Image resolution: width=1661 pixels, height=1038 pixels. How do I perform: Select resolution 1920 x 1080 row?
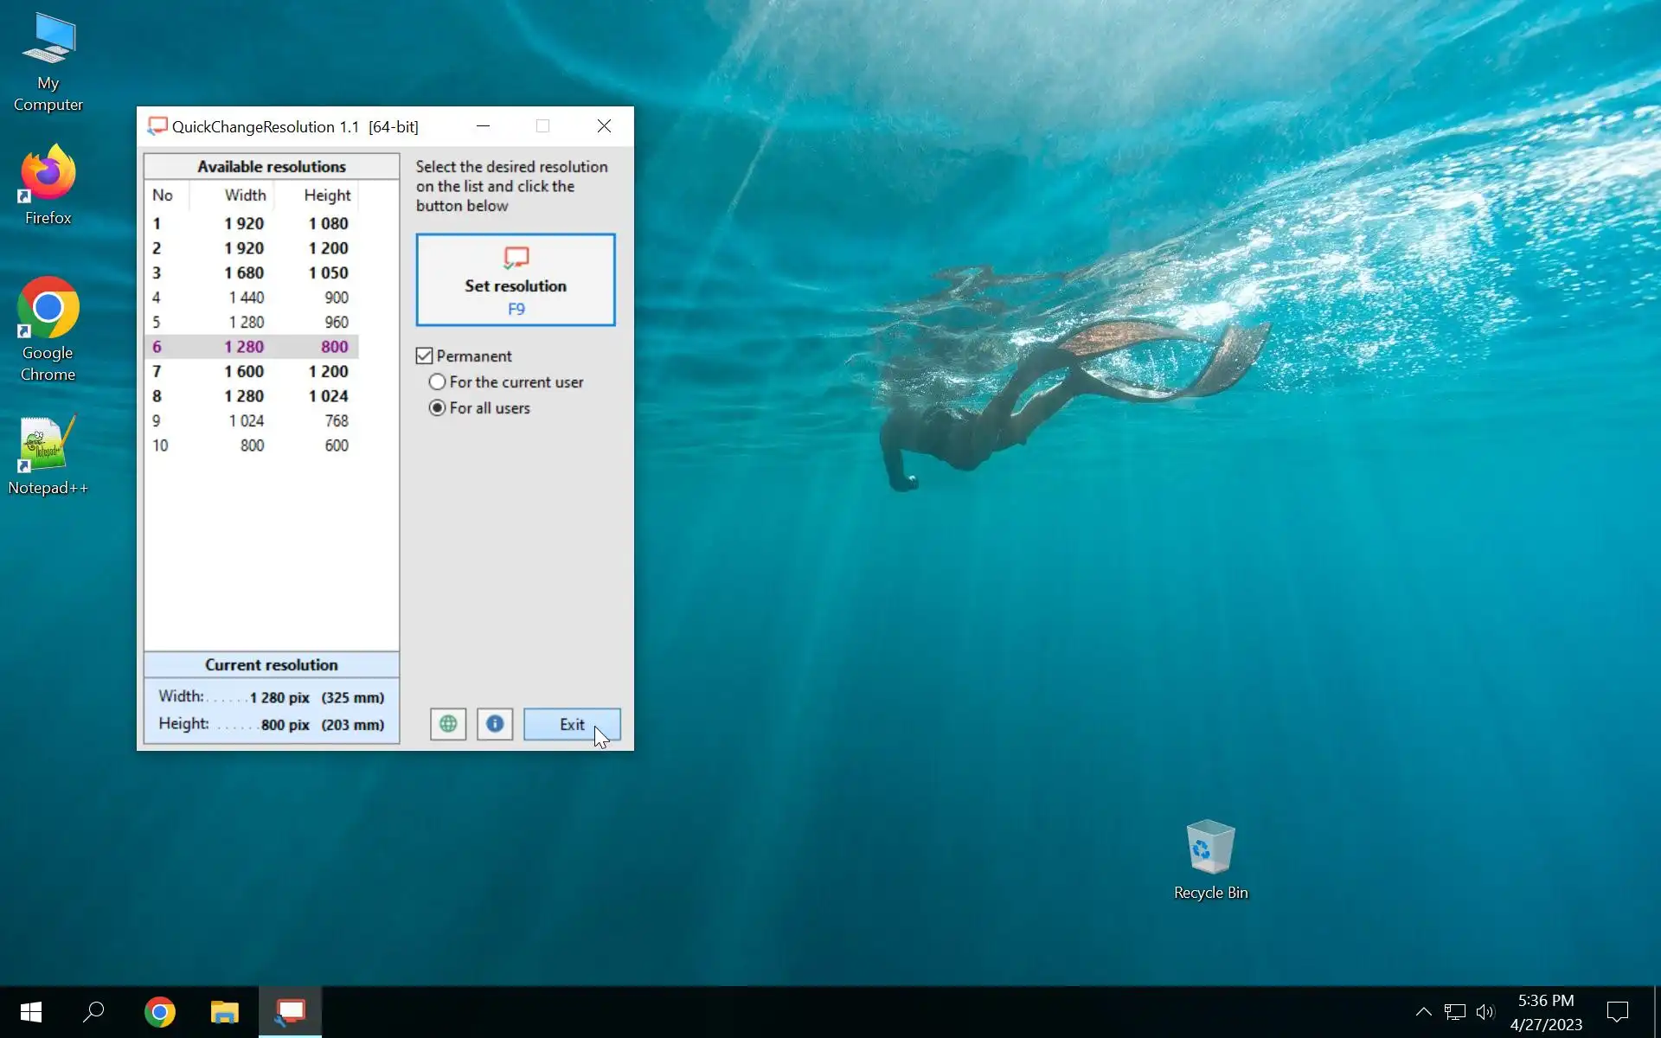[251, 223]
